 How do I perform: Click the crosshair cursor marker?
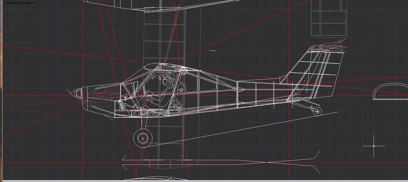374,146
